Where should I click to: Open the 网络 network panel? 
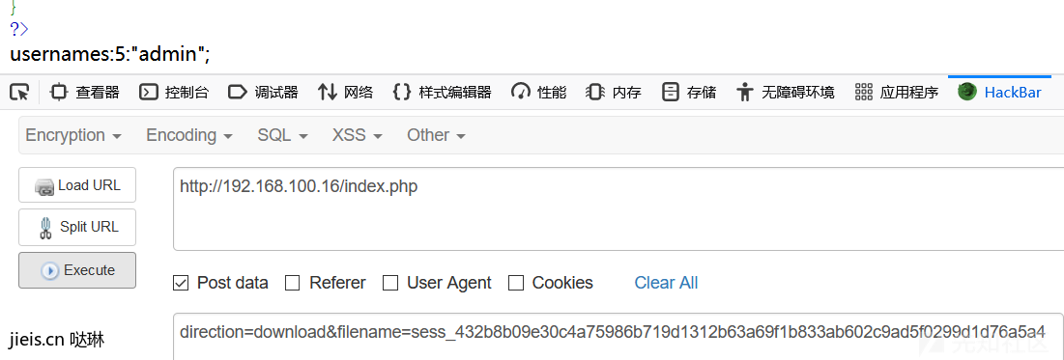[x=345, y=93]
